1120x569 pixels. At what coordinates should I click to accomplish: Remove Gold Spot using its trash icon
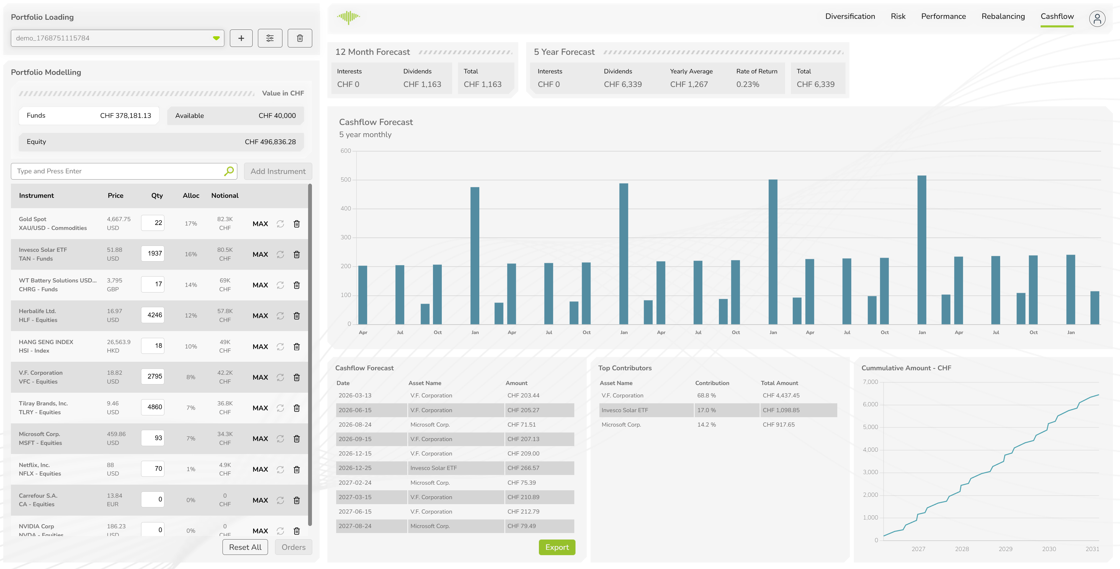pyautogui.click(x=297, y=224)
